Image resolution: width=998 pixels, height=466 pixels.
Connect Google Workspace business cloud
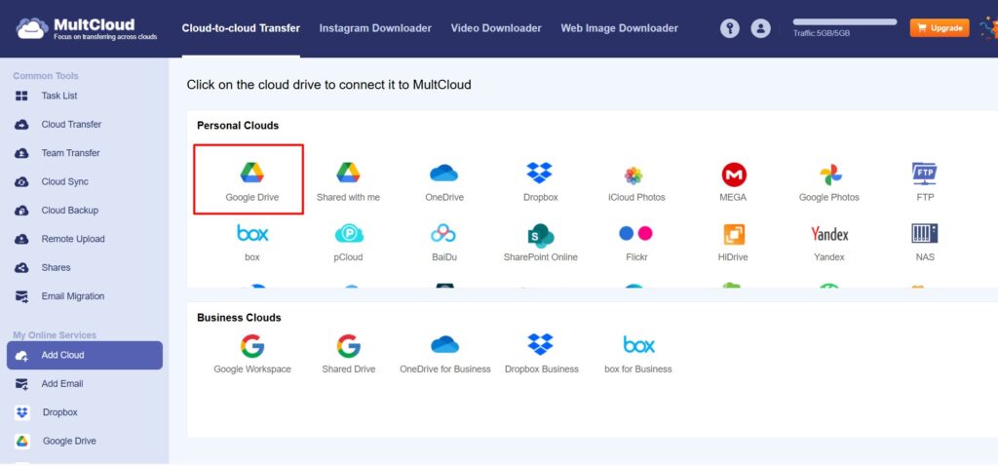(252, 346)
